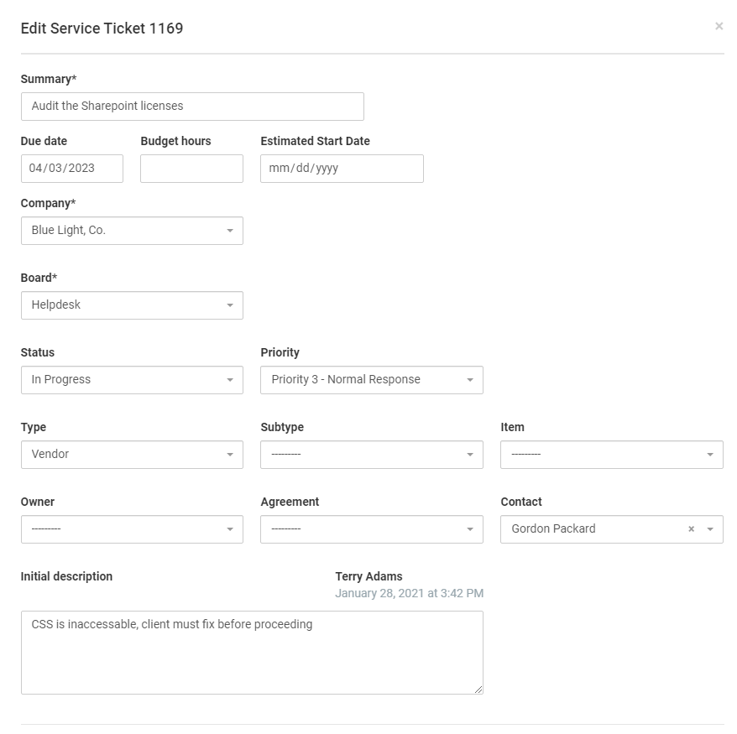
Task: Click the January 28, 2021 timestamp
Action: (409, 593)
